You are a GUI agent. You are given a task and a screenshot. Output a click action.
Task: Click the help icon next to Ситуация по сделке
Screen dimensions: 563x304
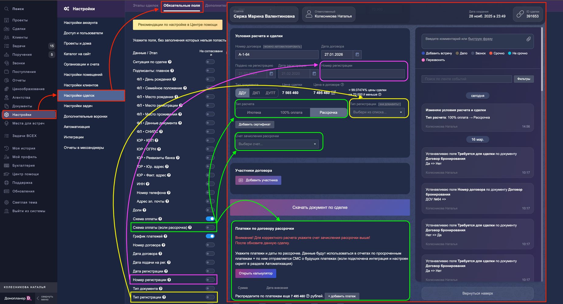170,62
